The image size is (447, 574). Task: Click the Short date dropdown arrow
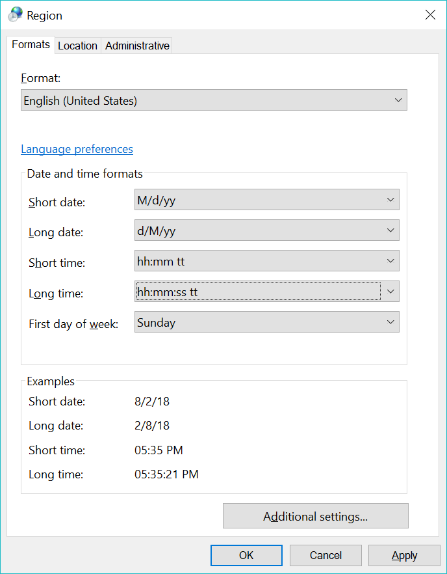[390, 200]
